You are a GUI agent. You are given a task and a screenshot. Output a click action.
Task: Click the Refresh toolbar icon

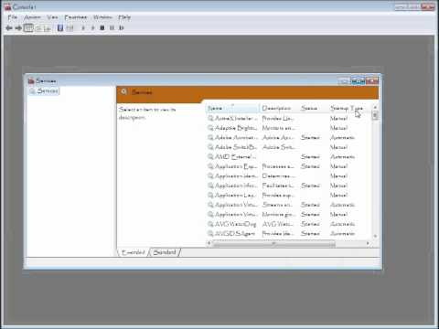pyautogui.click(x=38, y=28)
